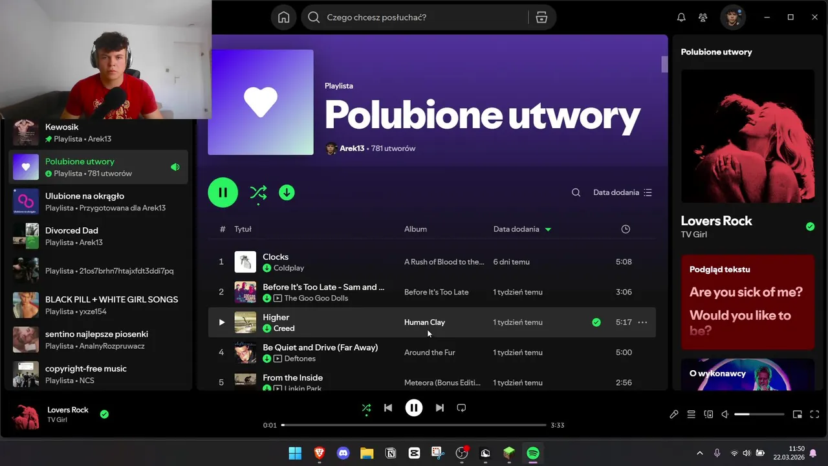Open 'sentino najlepsze piosenki' playlist
The image size is (828, 466).
coord(98,339)
